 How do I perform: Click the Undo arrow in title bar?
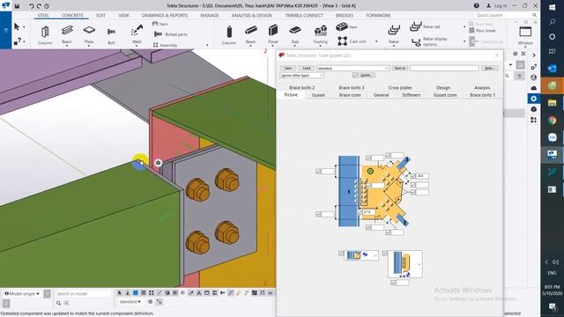coord(32,6)
